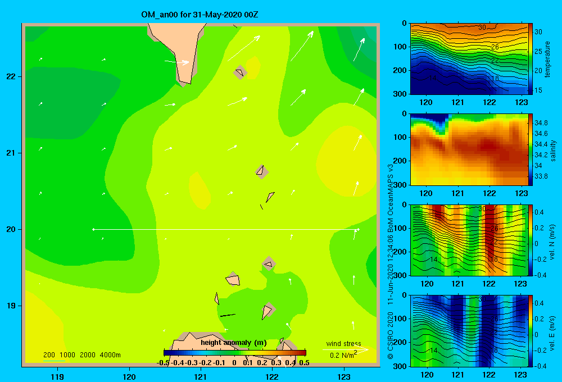Viewport: 562px width, 382px height.
Task: Click the title 'OM_an00 for 31-May-2020 00Z'
Action: point(200,15)
